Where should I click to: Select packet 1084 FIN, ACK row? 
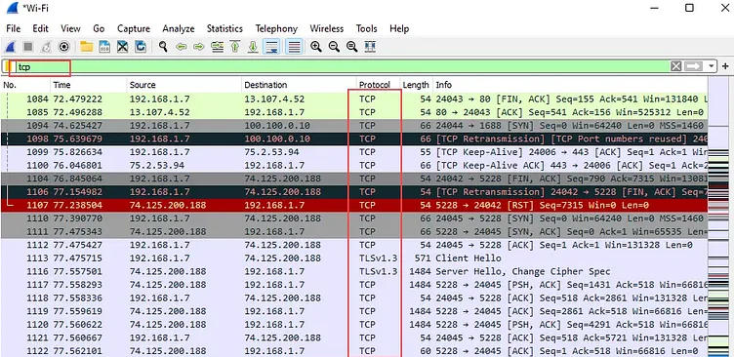354,99
